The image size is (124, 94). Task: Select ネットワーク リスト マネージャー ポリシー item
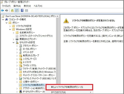(x=39, y=75)
